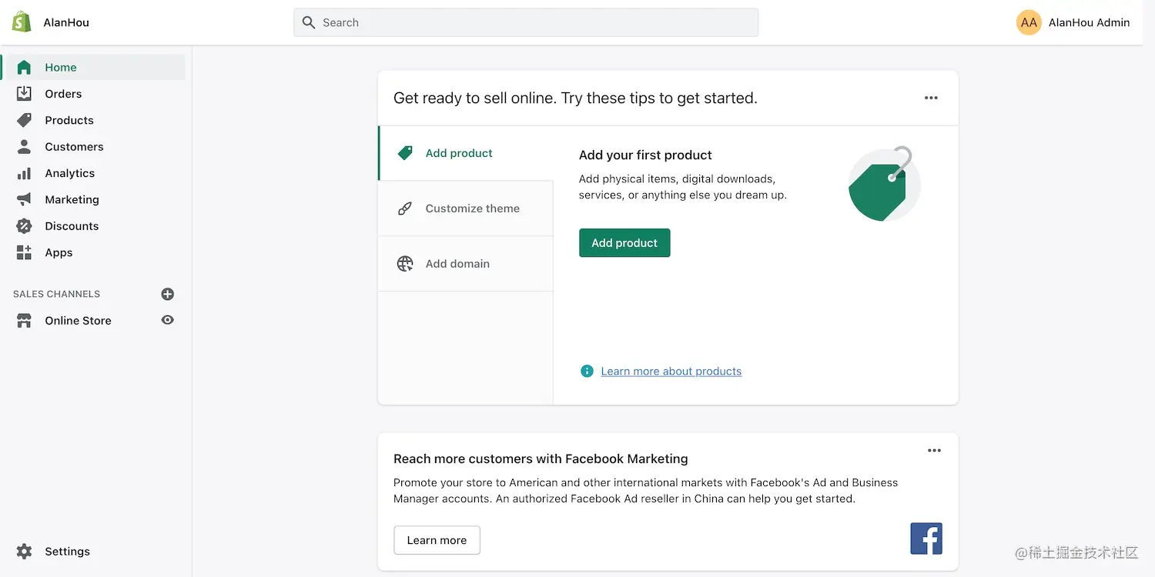Show the Home page highlight in sidebar
Image resolution: width=1155 pixels, height=577 pixels.
click(60, 67)
